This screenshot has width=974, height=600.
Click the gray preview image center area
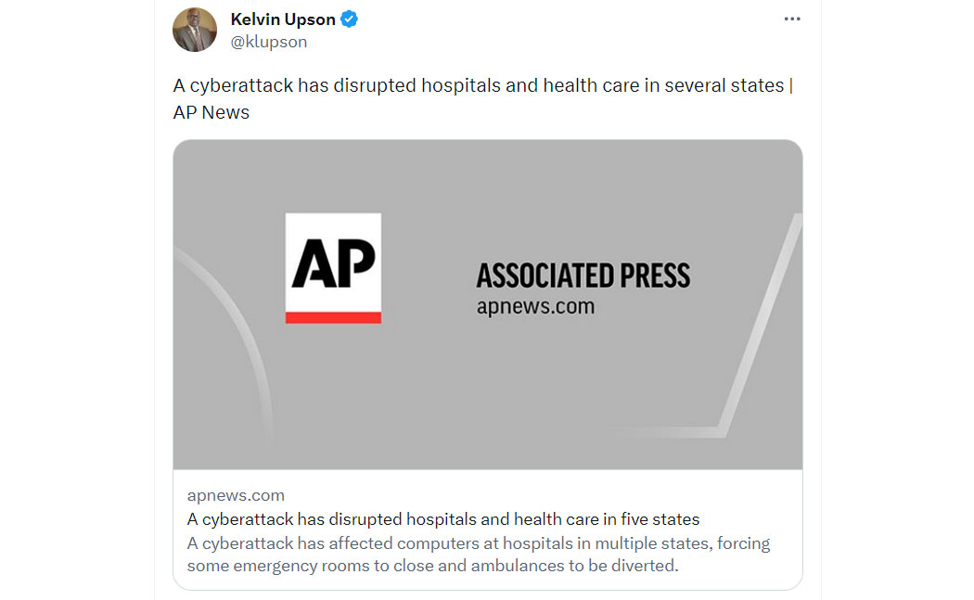[x=488, y=304]
